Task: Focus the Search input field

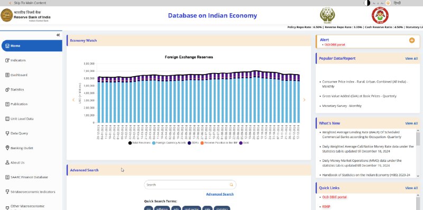Action: (190, 185)
